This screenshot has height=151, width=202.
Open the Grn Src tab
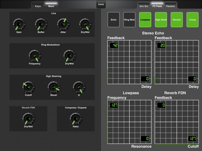coord(144,5)
